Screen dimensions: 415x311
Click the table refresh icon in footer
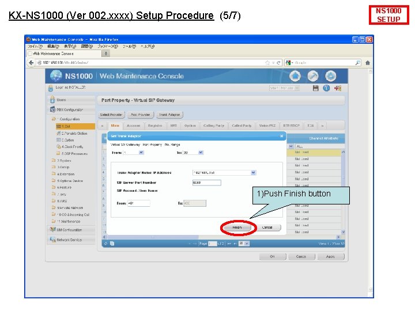[105, 244]
